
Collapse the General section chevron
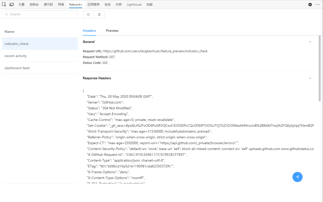point(310,42)
